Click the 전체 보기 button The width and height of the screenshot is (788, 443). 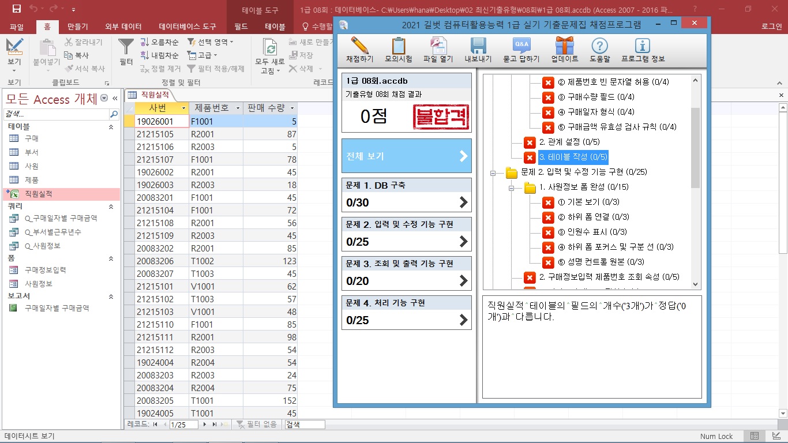(406, 156)
